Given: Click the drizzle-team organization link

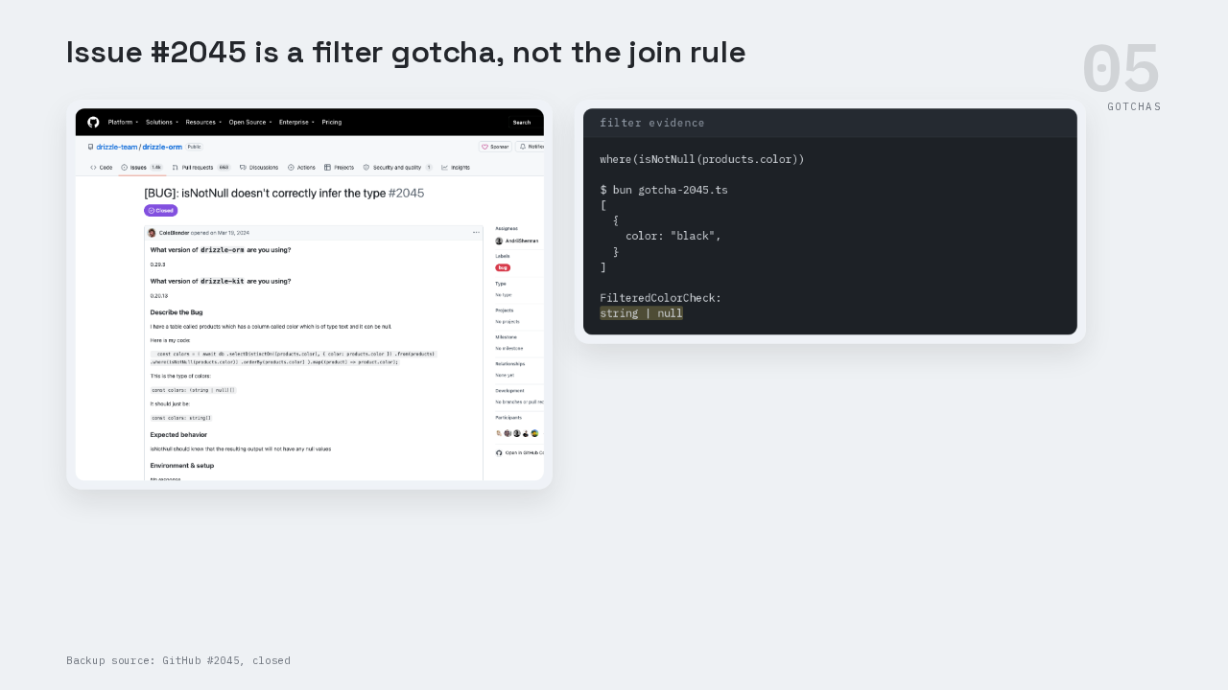Looking at the screenshot, I should coord(117,147).
